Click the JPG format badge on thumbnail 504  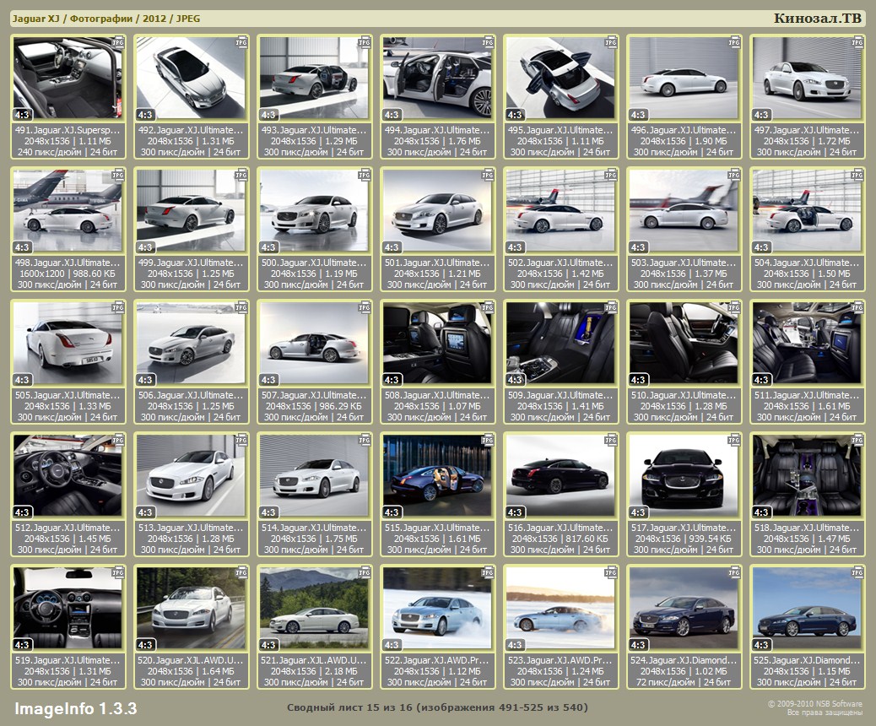point(857,175)
